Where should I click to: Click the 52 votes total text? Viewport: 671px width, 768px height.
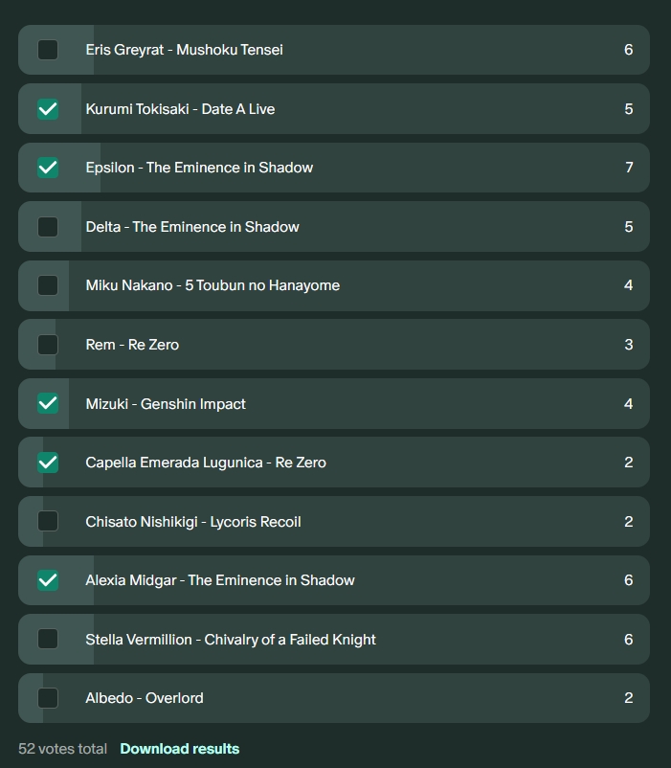[x=62, y=749]
